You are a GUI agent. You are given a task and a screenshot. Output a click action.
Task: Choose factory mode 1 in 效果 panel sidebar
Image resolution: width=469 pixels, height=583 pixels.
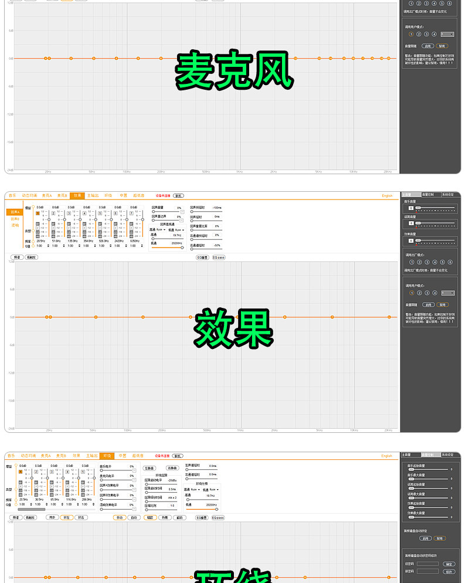pos(412,262)
